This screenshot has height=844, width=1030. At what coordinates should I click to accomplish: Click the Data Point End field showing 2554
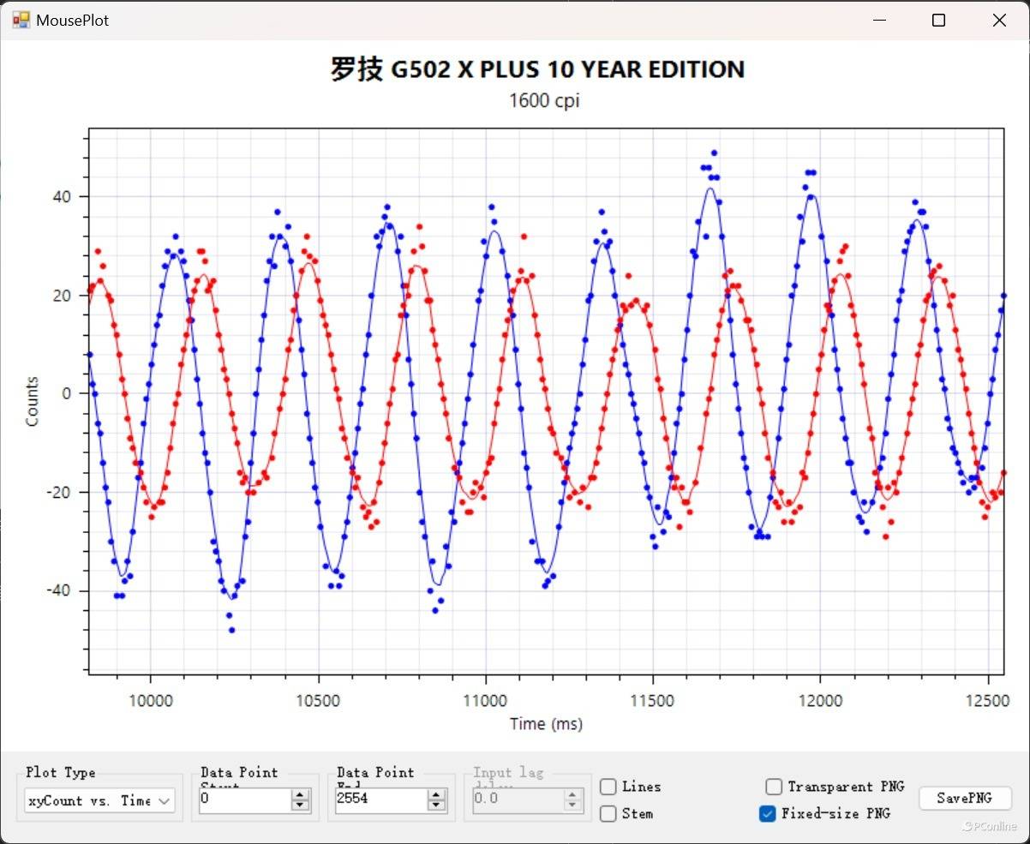pos(380,800)
